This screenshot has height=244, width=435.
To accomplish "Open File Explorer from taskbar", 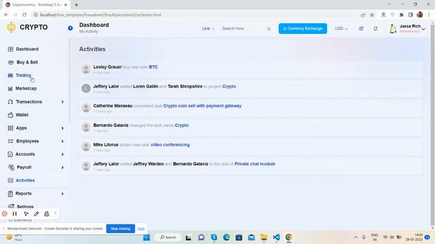I will pos(264,237).
